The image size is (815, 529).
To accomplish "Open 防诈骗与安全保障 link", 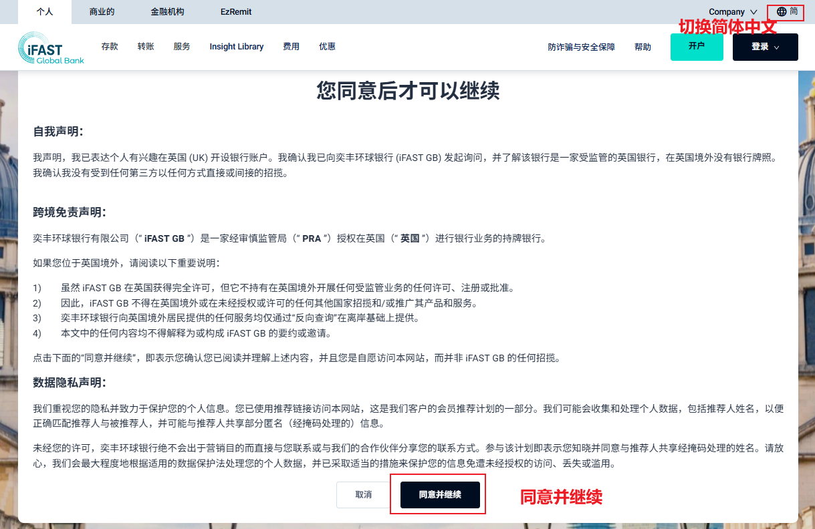I will [x=581, y=47].
